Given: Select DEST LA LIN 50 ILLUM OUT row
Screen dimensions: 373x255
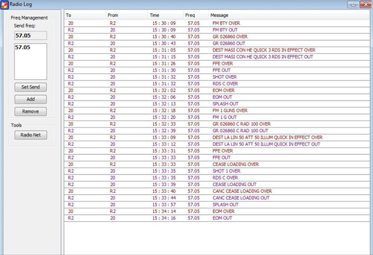Looking at the screenshot, I should (x=217, y=144).
